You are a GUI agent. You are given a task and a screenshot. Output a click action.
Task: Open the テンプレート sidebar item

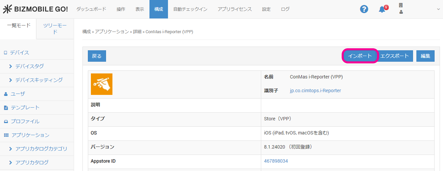coord(25,108)
